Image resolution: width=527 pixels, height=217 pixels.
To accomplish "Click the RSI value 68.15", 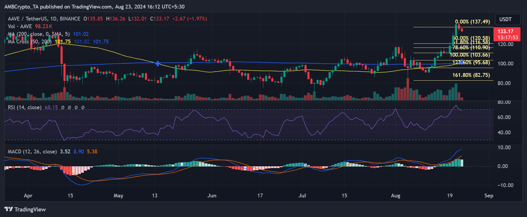I will point(51,107).
